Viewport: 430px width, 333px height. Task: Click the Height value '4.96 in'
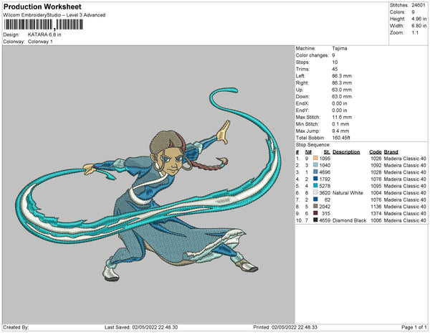(x=419, y=19)
